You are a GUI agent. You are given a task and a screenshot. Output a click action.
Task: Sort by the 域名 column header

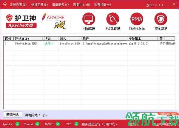(x=70, y=38)
